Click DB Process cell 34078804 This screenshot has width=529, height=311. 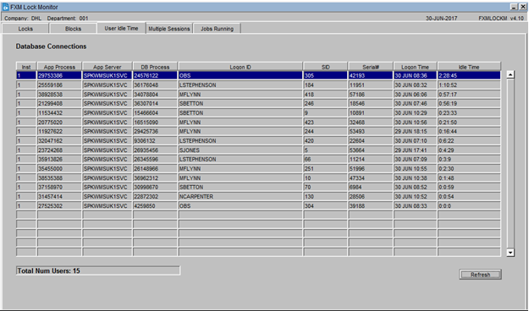pos(155,95)
